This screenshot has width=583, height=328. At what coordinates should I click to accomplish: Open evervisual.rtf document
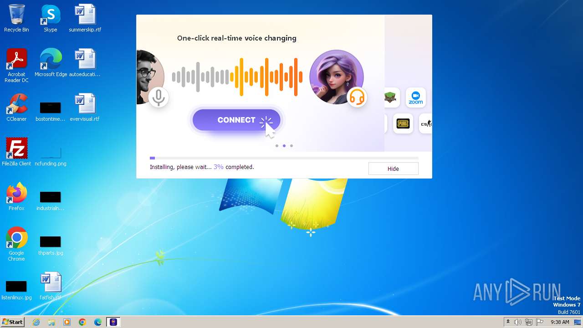pos(85,108)
